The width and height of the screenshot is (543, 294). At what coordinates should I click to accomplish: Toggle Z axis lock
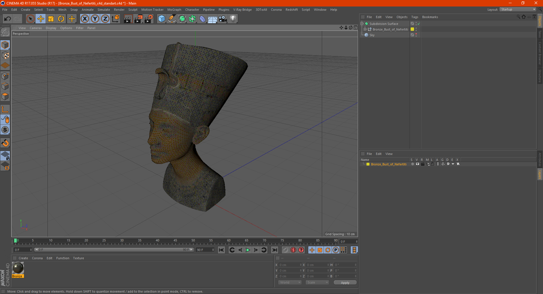coord(105,19)
